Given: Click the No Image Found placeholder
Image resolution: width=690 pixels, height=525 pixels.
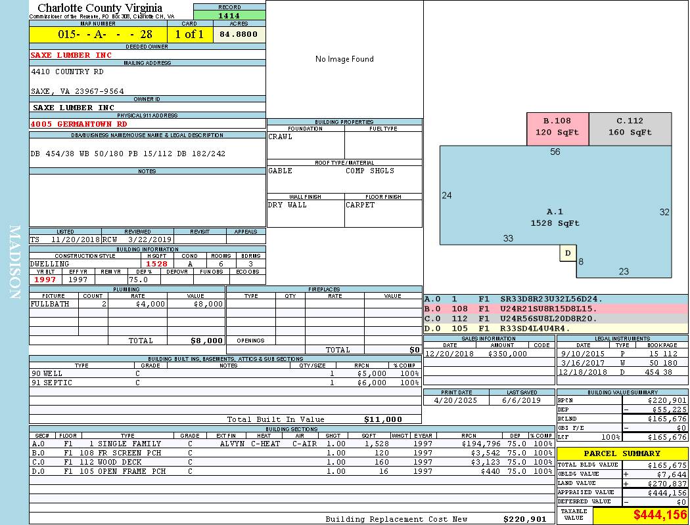Looking at the screenshot, I should 344,59.
